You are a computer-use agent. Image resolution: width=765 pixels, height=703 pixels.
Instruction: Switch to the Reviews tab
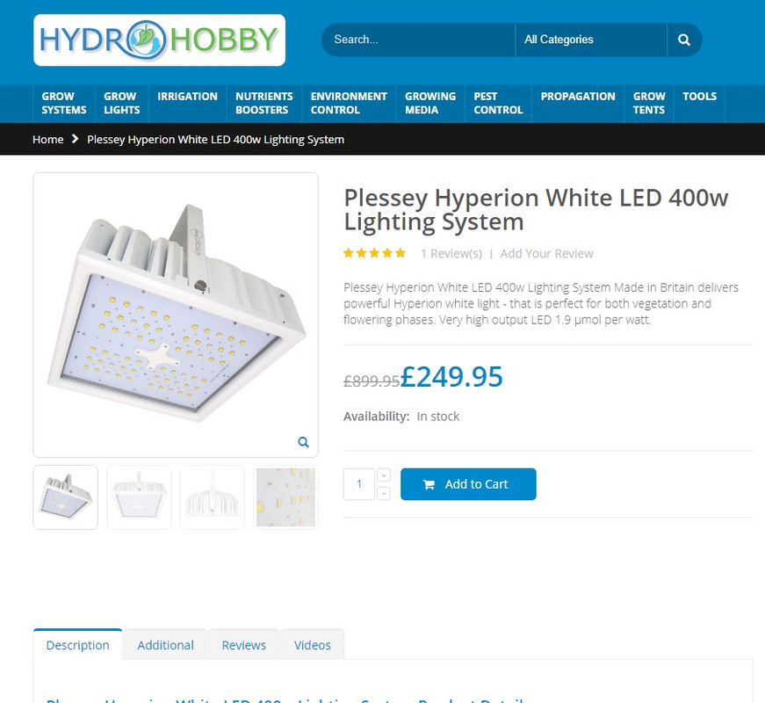coord(244,645)
